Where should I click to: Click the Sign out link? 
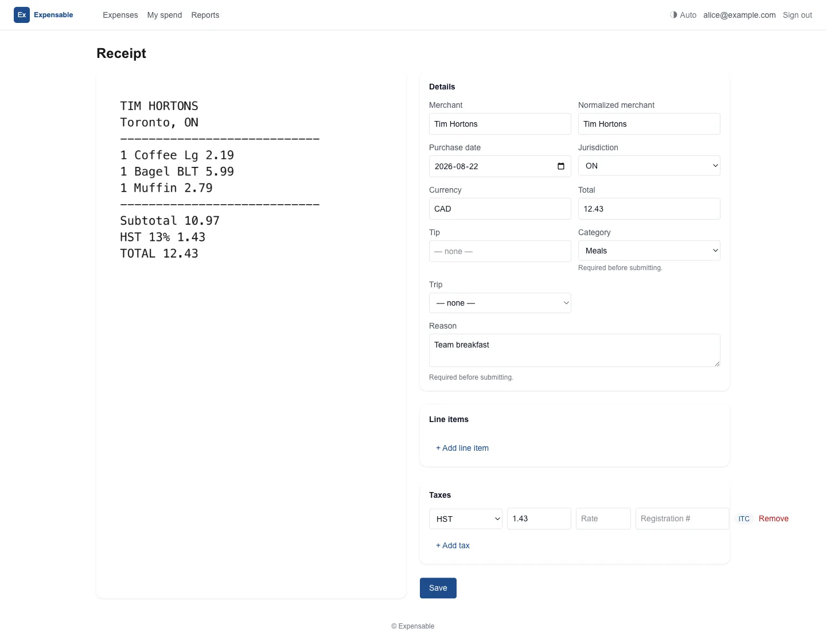click(797, 15)
